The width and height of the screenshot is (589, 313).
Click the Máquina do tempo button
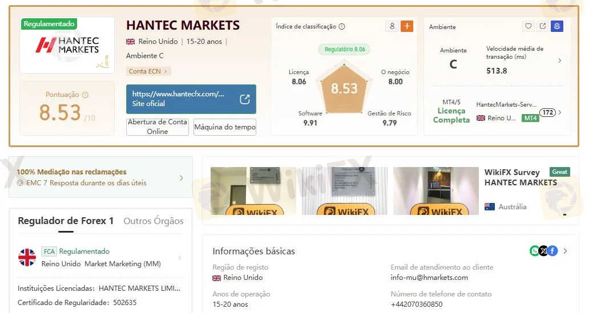[225, 127]
